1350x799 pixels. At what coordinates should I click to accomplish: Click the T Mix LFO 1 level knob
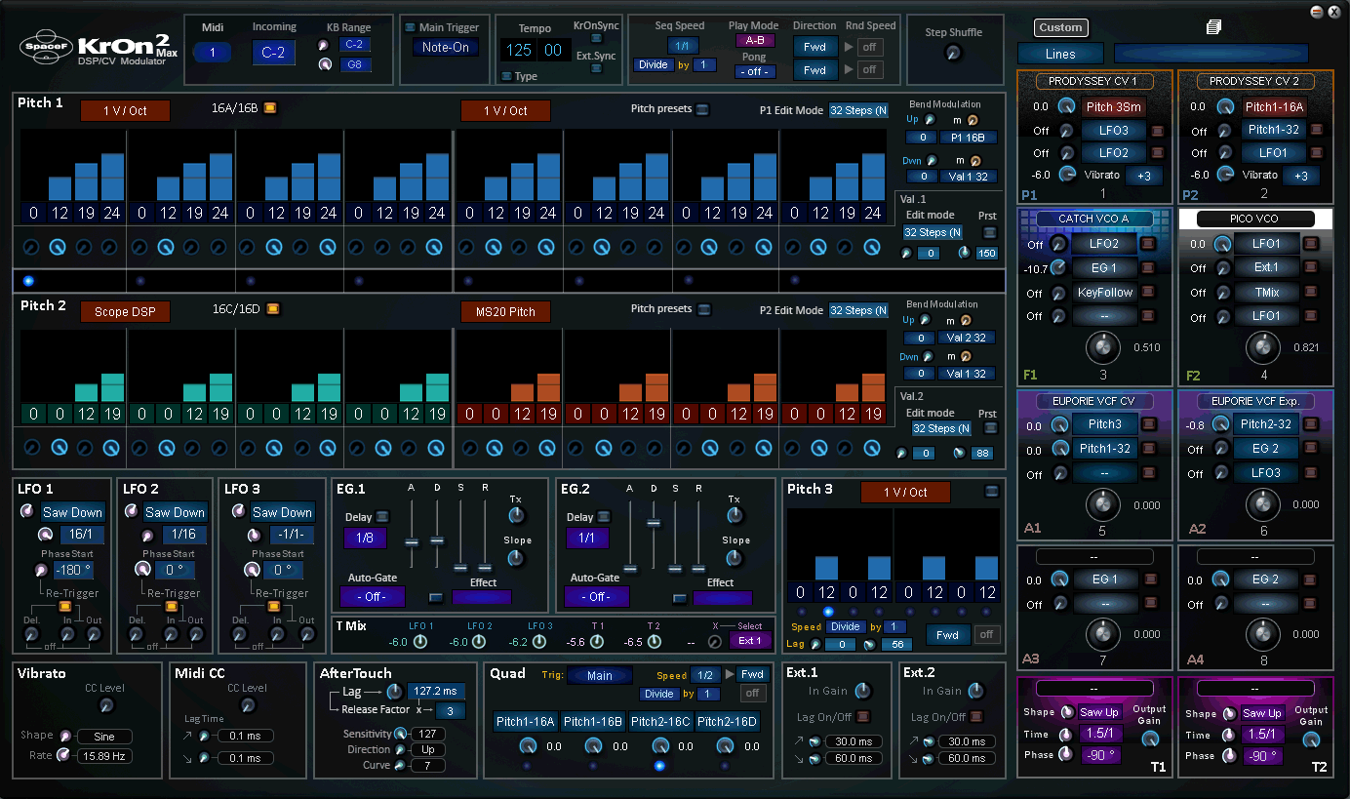tap(420, 642)
